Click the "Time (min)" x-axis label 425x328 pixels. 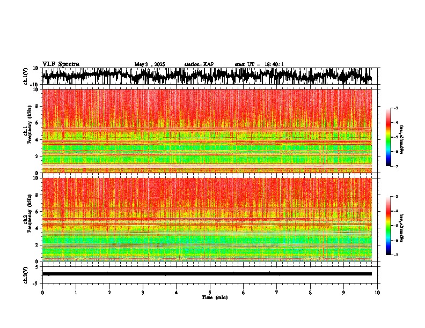coord(215,297)
